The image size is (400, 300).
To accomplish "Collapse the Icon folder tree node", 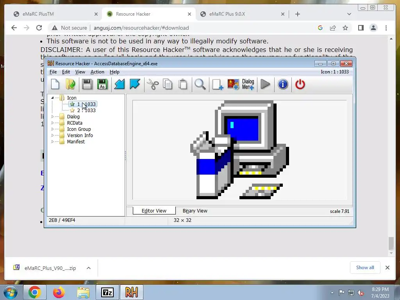I will pos(52,98).
